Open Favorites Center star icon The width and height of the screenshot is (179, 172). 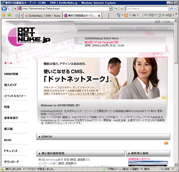coord(4,15)
